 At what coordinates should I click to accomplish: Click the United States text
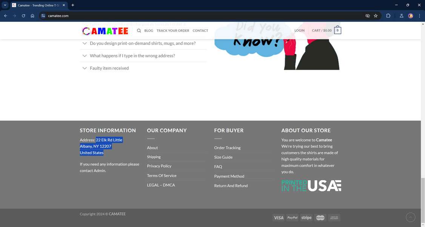(92, 153)
